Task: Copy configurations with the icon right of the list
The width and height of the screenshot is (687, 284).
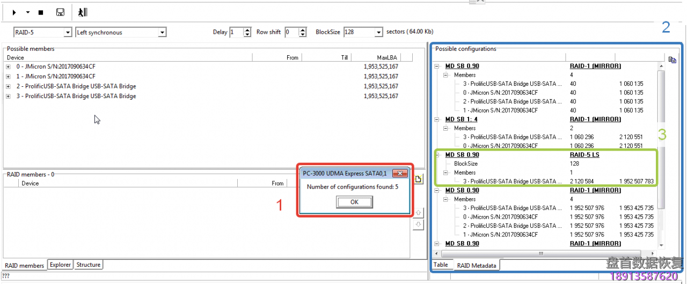Action: [673, 59]
